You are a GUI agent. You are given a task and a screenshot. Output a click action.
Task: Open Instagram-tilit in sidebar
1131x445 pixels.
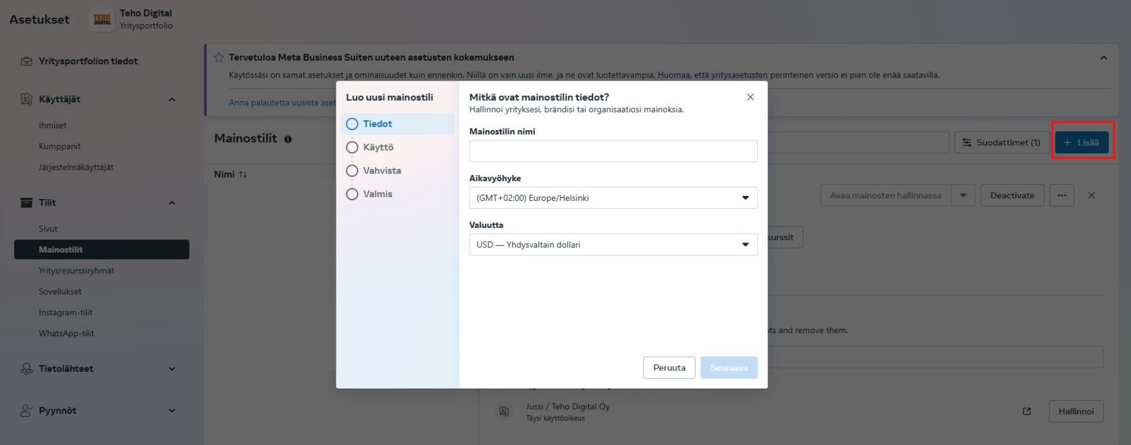tap(65, 313)
